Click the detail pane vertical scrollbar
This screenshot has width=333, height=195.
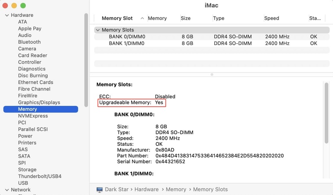(x=326, y=112)
